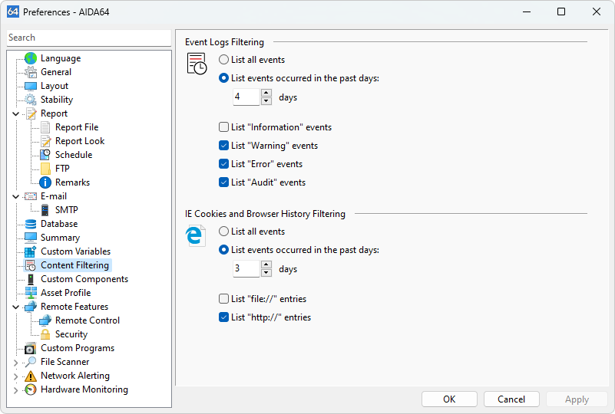Click the Event Logs days input box

coord(246,97)
